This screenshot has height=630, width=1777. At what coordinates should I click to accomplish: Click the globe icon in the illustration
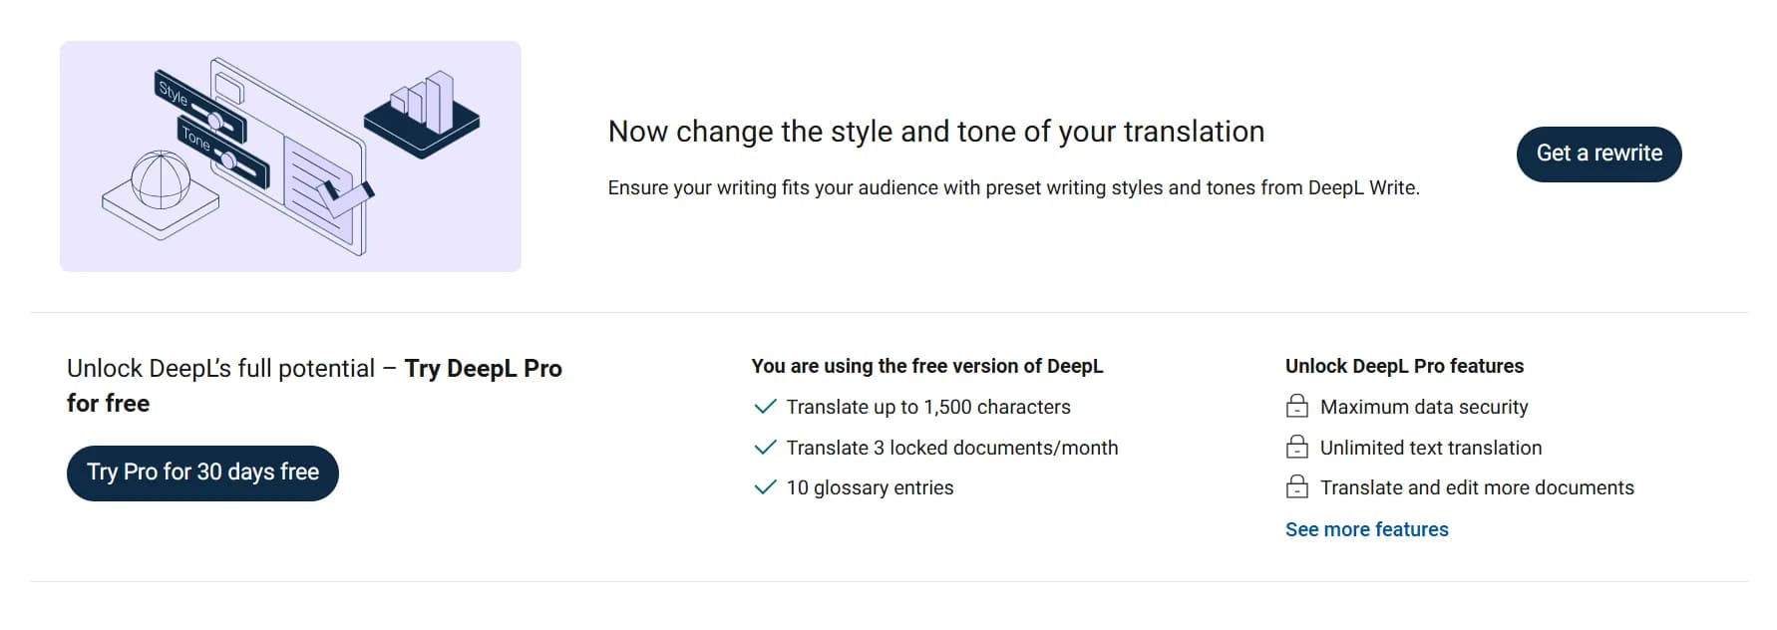161,180
